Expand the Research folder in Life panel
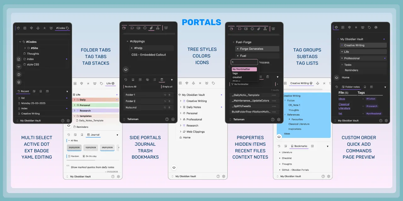Screen dimensions: 403x201 pyautogui.click(x=75, y=111)
